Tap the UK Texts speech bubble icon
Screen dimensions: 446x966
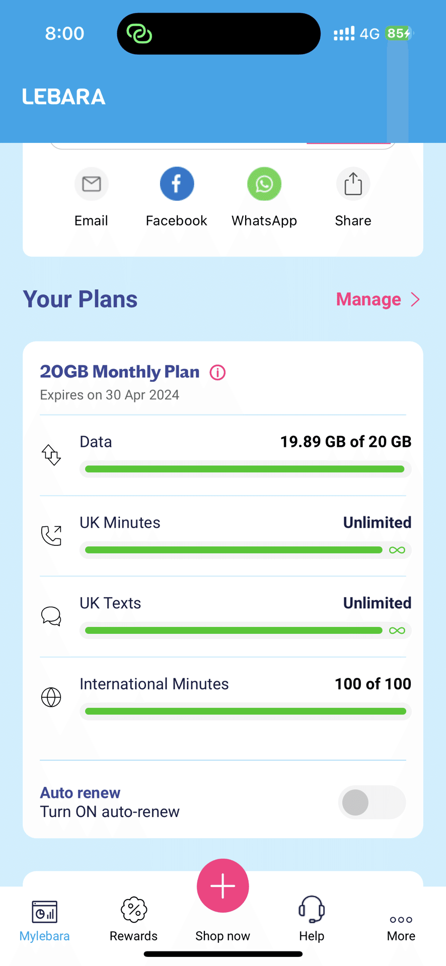click(x=51, y=616)
